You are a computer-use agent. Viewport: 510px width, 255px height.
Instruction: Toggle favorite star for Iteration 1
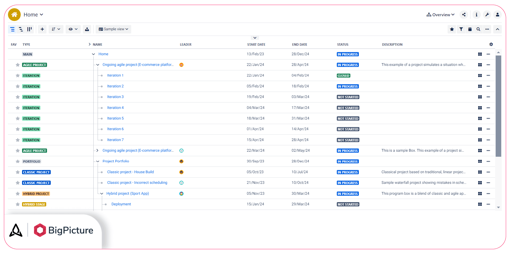pos(18,76)
